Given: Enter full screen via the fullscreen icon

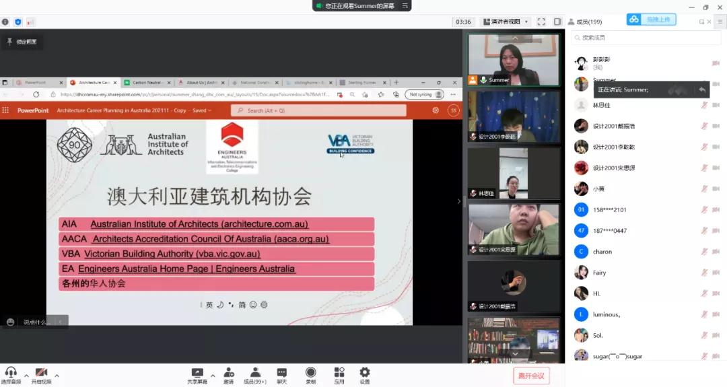Looking at the screenshot, I should pos(541,22).
